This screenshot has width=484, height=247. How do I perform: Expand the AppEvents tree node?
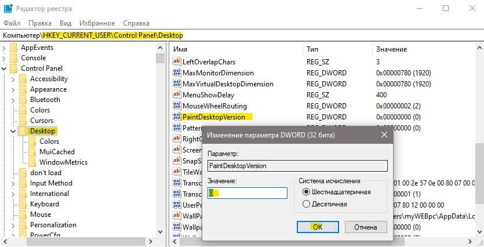(x=4, y=48)
